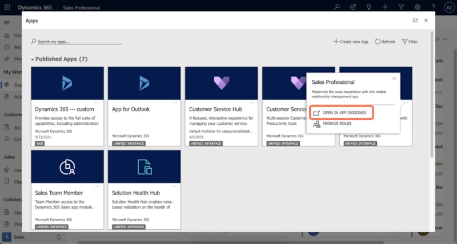This screenshot has width=457, height=244.
Task: Pop out the Apps dialog
Action: pos(415,21)
